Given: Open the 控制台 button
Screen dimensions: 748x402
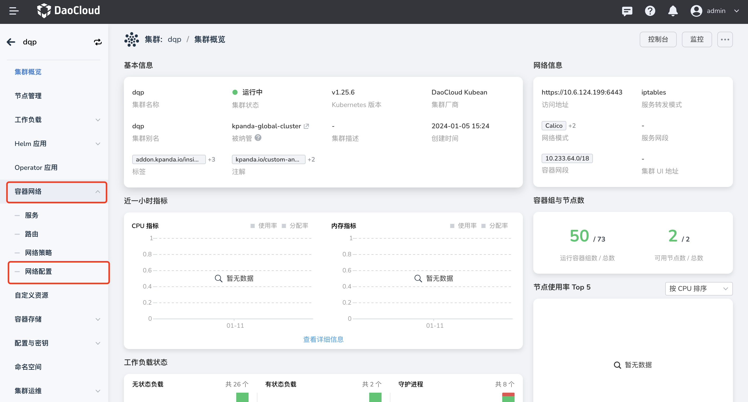Looking at the screenshot, I should point(658,39).
